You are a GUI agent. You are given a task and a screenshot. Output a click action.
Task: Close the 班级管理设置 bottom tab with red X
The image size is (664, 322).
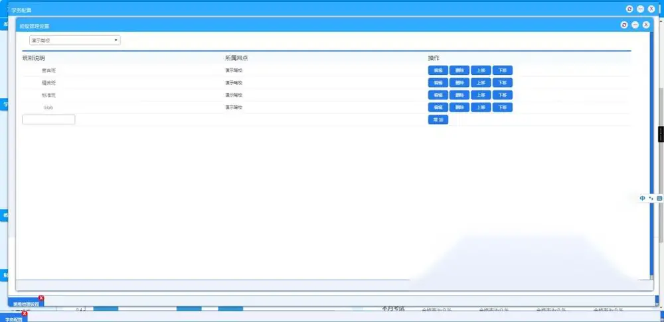pyautogui.click(x=41, y=298)
